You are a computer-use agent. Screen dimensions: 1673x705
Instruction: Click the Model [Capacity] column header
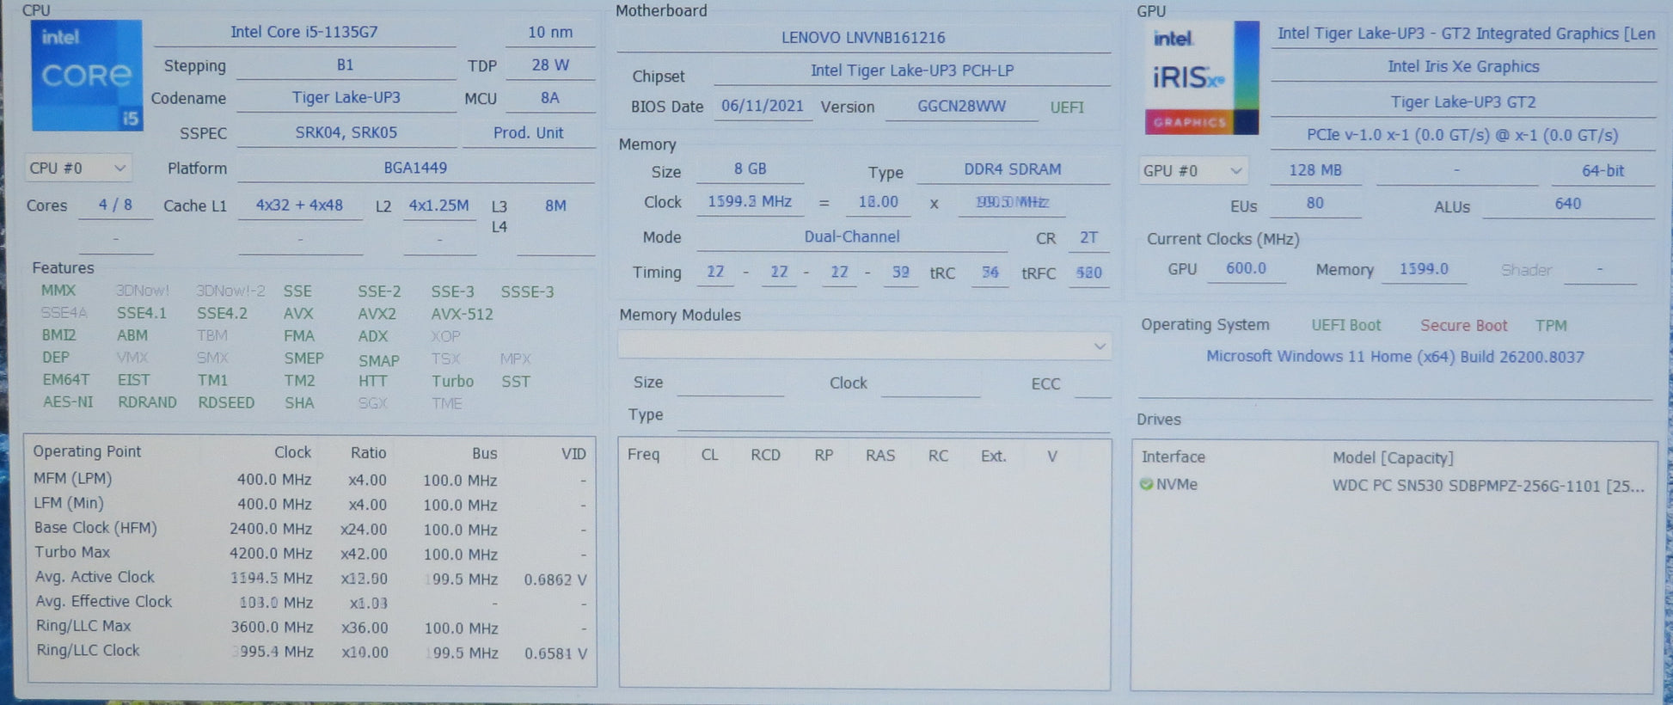click(1393, 458)
